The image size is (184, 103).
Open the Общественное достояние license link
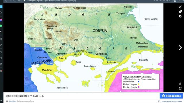(171, 101)
